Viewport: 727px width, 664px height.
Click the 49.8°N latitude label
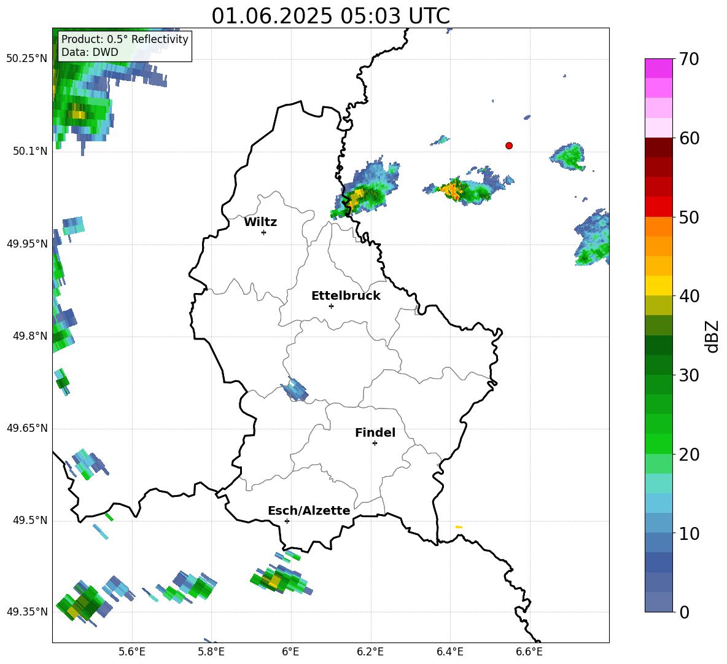[x=31, y=336]
